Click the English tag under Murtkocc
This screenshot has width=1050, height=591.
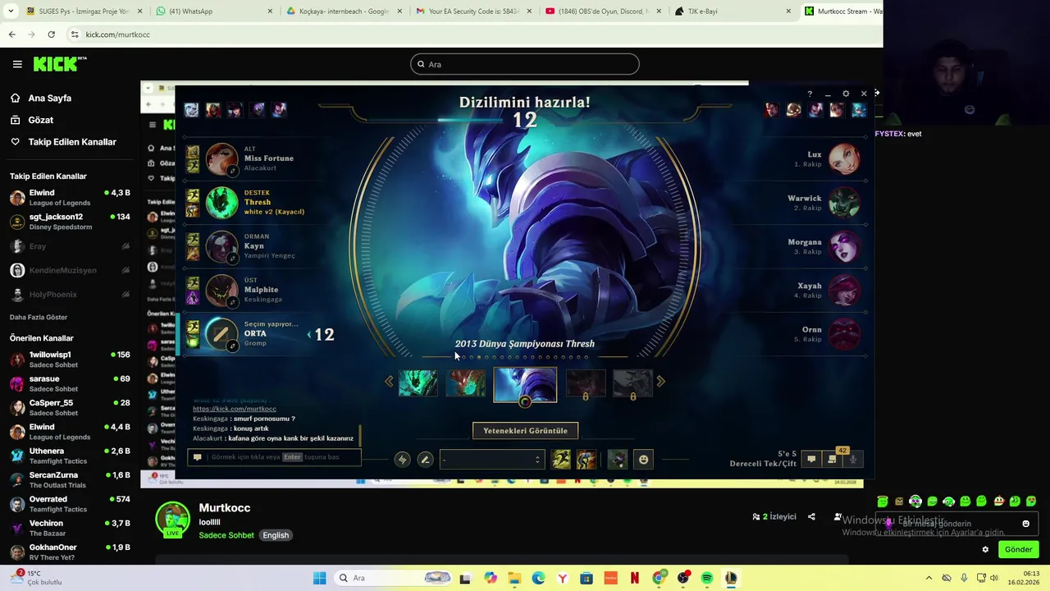[276, 535]
